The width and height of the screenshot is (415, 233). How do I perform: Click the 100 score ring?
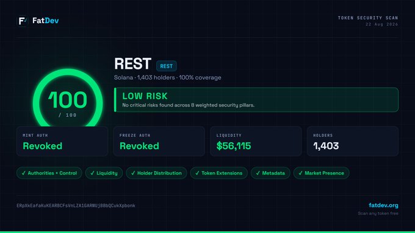point(68,98)
